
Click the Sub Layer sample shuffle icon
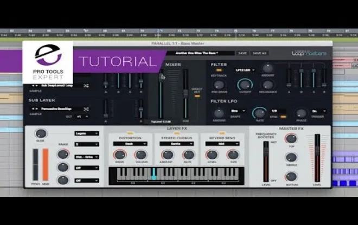(86, 109)
